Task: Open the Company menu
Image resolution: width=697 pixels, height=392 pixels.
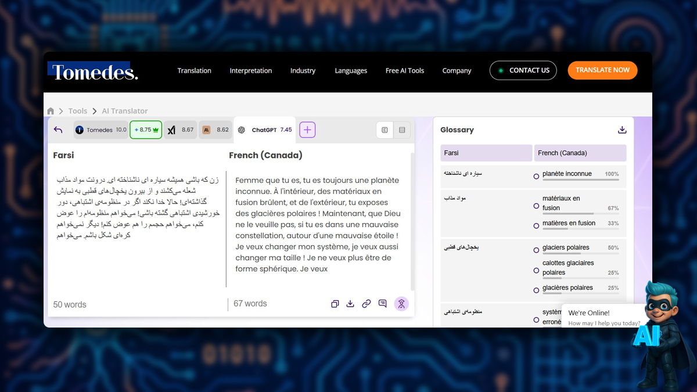Action: (457, 71)
